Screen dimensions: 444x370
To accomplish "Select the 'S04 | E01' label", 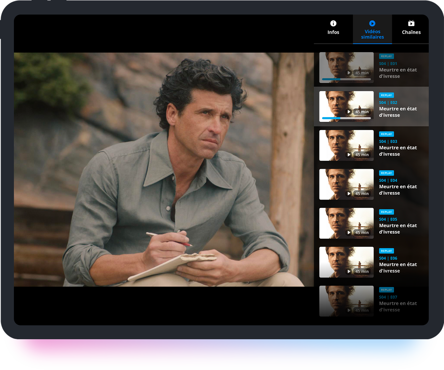I will 388,64.
